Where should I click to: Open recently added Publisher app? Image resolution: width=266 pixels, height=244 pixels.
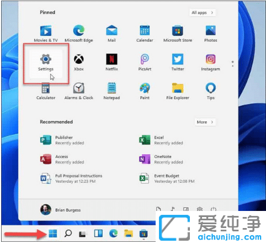(x=62, y=140)
